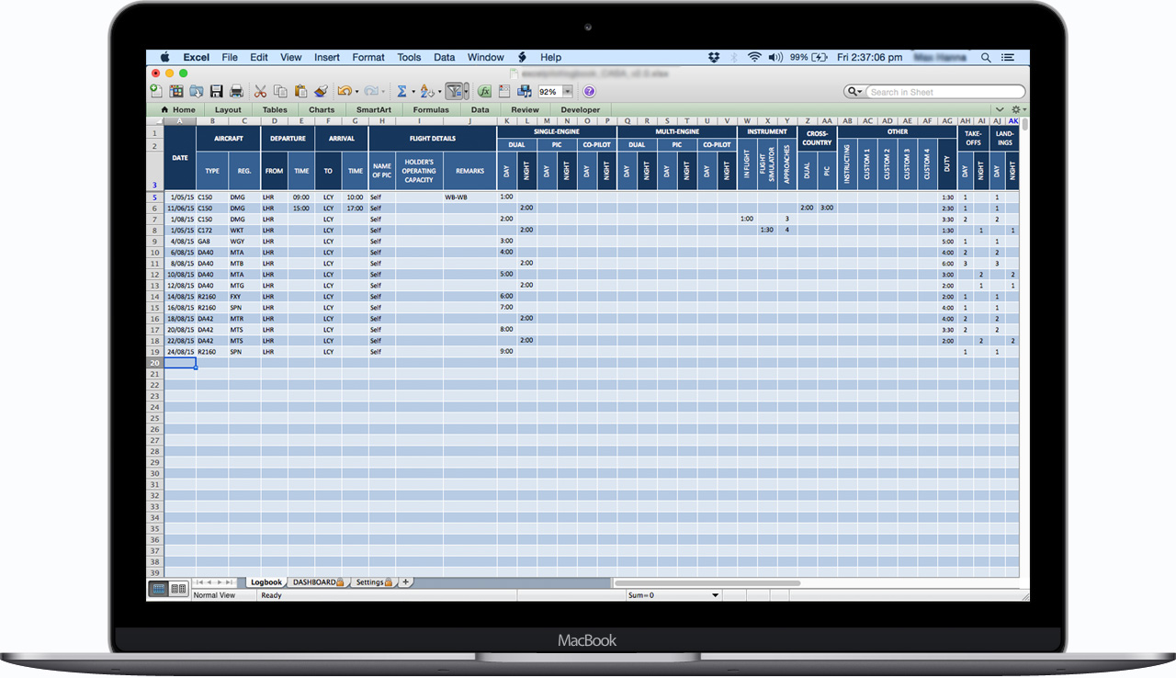The width and height of the screenshot is (1176, 678).
Task: Click the Open file folder icon
Action: pos(197,91)
